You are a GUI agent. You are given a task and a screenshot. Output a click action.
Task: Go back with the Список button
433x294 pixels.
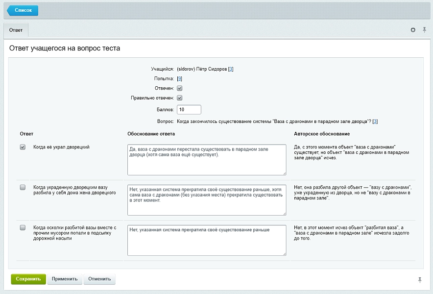tap(23, 10)
